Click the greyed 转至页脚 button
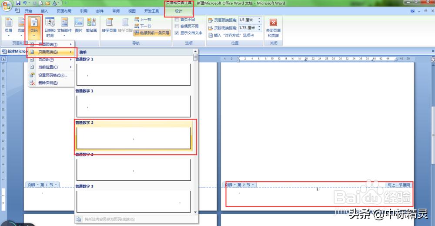The image size is (435, 226). pos(125,25)
